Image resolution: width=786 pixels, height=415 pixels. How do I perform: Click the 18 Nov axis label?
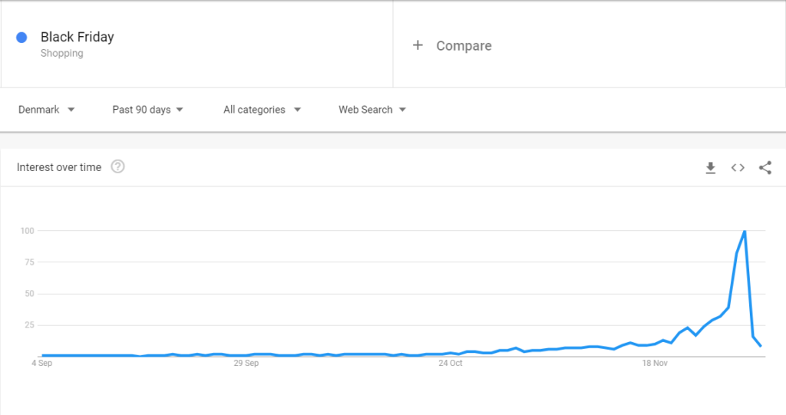[655, 363]
